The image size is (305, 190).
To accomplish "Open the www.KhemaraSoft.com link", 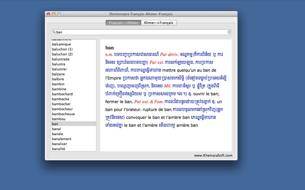I will [x=213, y=155].
